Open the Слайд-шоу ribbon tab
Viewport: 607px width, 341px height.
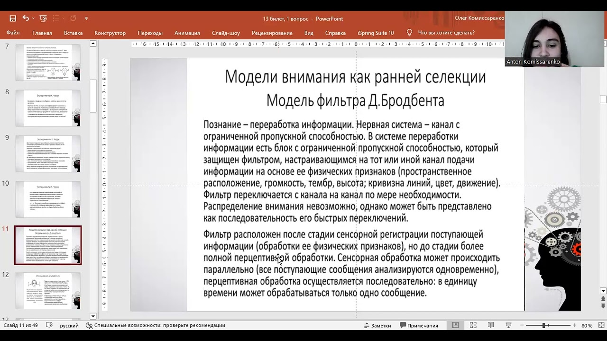click(226, 33)
